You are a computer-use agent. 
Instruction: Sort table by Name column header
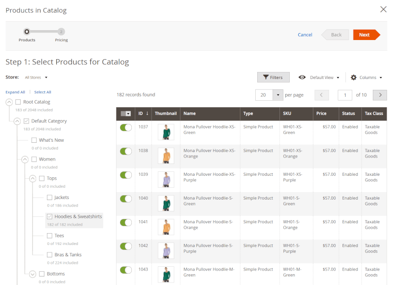pyautogui.click(x=210, y=114)
